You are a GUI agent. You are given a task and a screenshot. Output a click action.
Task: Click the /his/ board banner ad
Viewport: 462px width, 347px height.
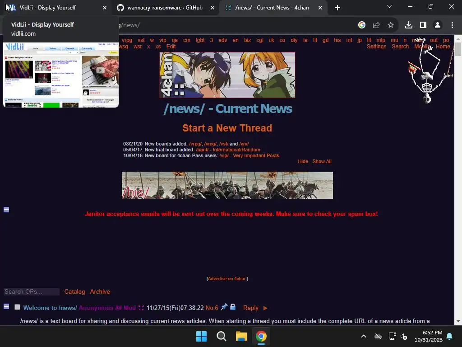(227, 185)
